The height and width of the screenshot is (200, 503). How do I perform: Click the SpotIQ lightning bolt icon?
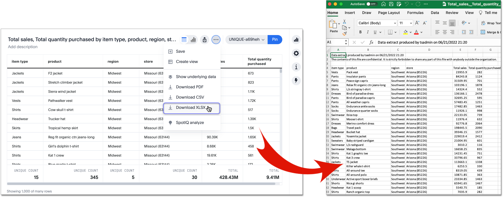[x=296, y=81]
